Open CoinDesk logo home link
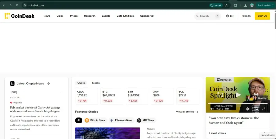The width and height of the screenshot is (276, 139). coord(19,16)
